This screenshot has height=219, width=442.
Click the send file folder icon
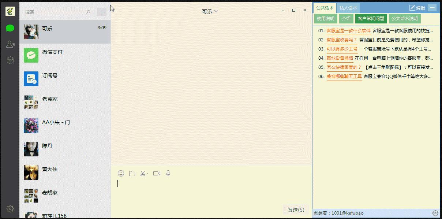[132, 173]
